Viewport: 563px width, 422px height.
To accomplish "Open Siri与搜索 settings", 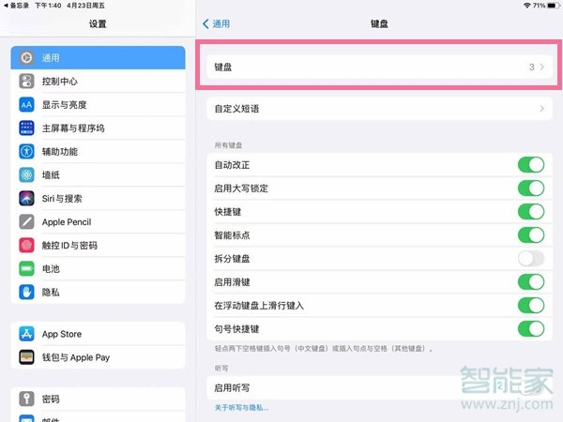I will pos(98,198).
